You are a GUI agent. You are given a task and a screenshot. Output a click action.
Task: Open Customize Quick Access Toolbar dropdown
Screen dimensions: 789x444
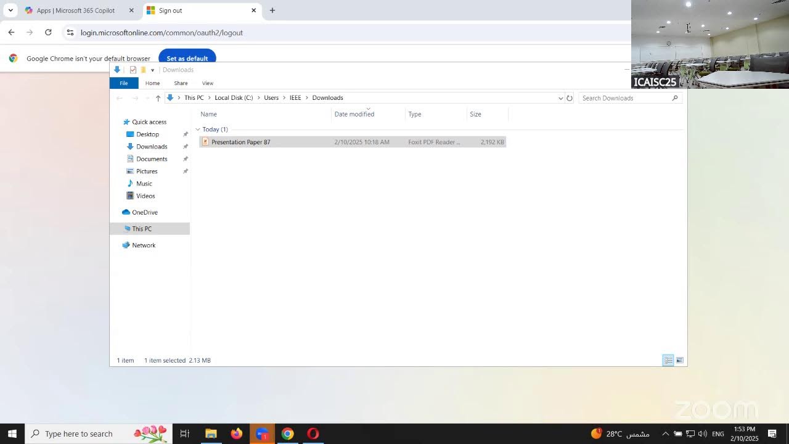coord(152,70)
